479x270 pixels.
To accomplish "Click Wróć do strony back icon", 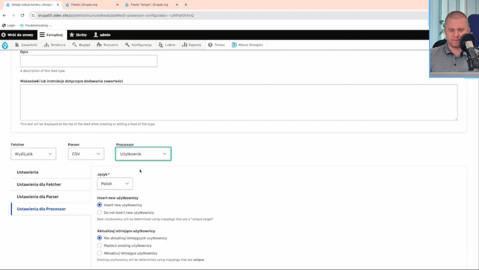I will [x=3, y=35].
